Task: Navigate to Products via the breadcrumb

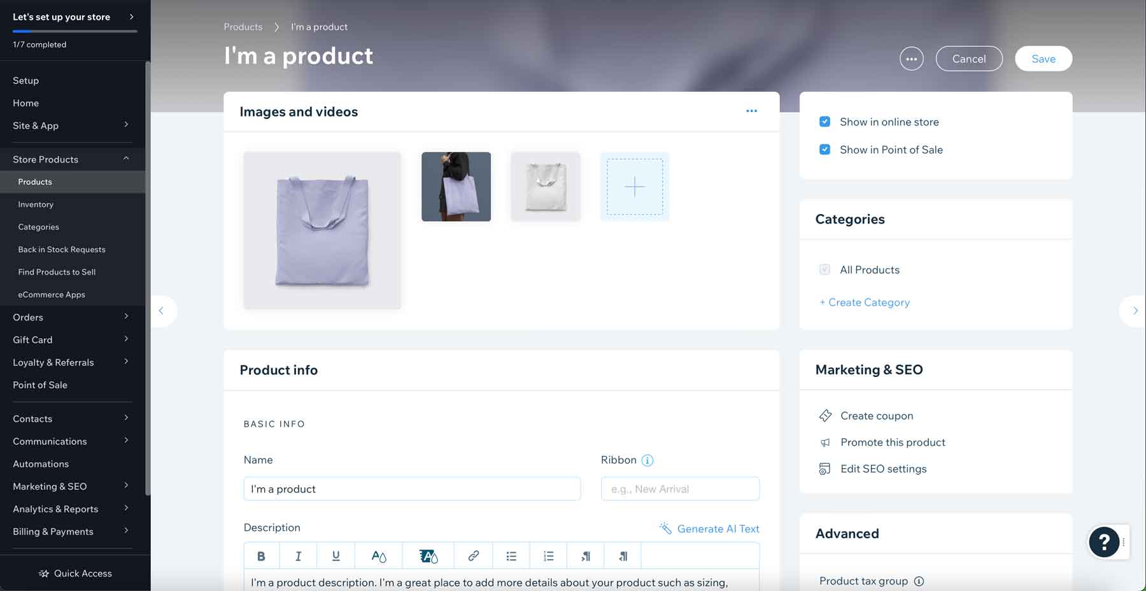Action: coord(243,27)
